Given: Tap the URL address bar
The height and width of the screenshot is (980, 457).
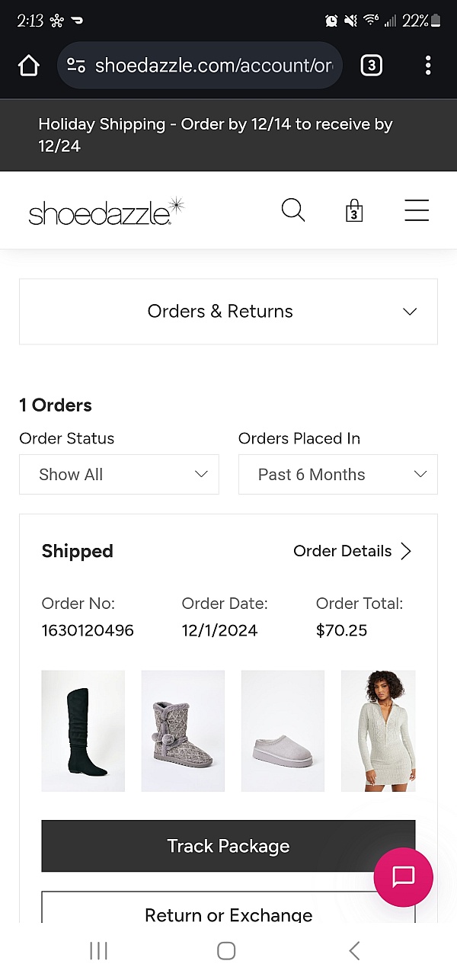Looking at the screenshot, I should [x=213, y=66].
